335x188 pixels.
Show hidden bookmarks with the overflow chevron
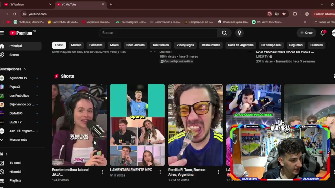click(x=305, y=22)
